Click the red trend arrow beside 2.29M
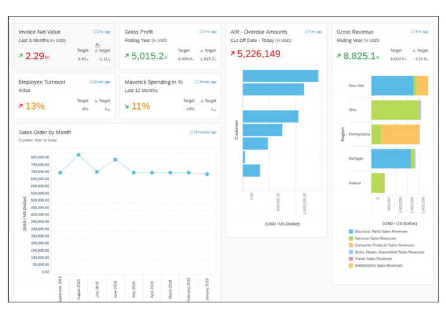 pyautogui.click(x=22, y=56)
